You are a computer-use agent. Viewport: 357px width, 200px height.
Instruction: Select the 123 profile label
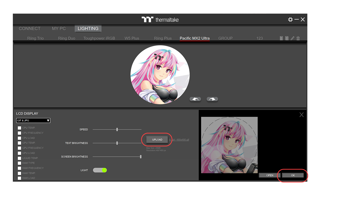[x=260, y=38]
